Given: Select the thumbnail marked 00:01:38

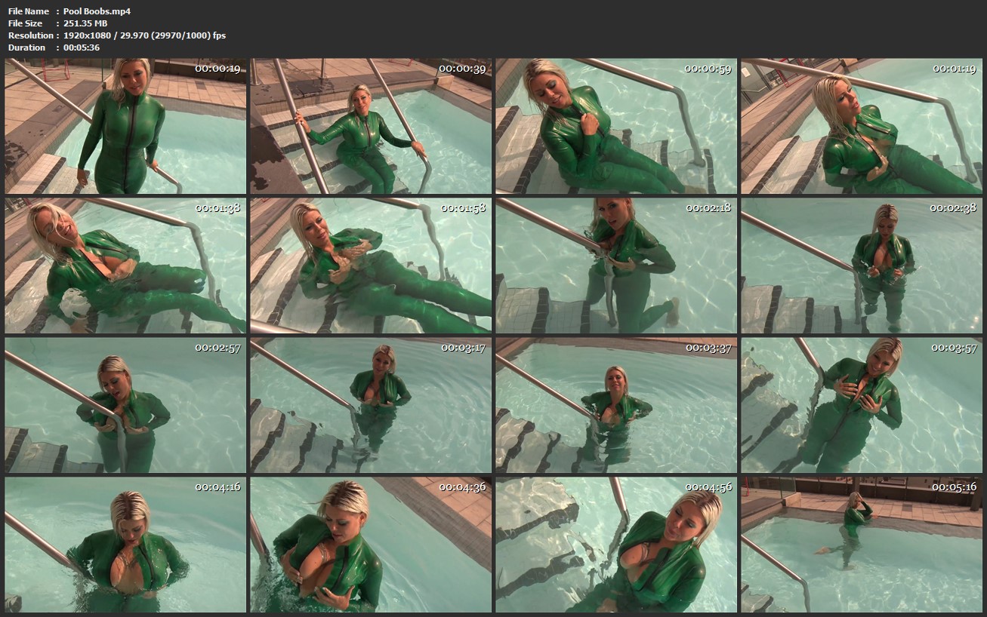Looking at the screenshot, I should [125, 266].
